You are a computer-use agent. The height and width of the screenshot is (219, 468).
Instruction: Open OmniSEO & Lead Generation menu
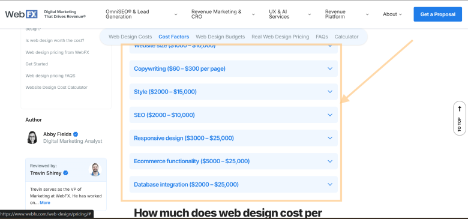click(x=142, y=14)
